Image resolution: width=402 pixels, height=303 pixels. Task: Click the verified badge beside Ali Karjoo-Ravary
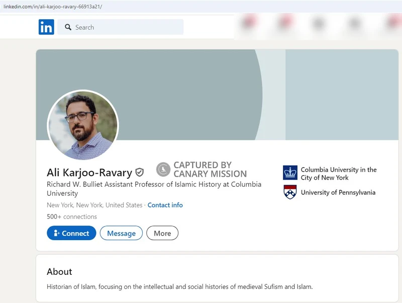[x=140, y=171]
